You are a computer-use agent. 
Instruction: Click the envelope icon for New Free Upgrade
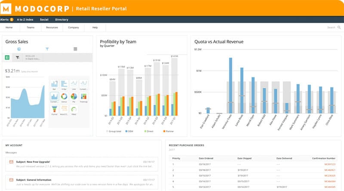point(11,162)
